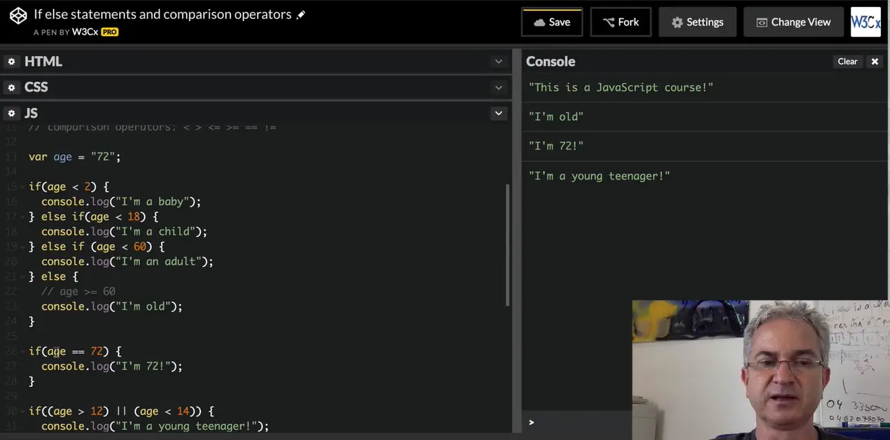Expand the HTML panel dropdown chevron

click(x=498, y=62)
